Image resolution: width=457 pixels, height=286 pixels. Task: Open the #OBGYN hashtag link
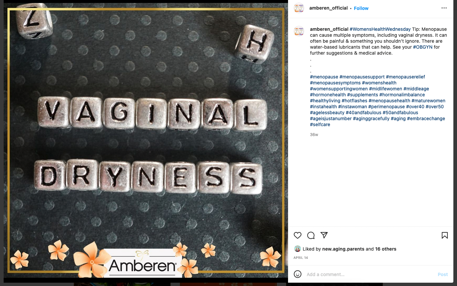[423, 47]
